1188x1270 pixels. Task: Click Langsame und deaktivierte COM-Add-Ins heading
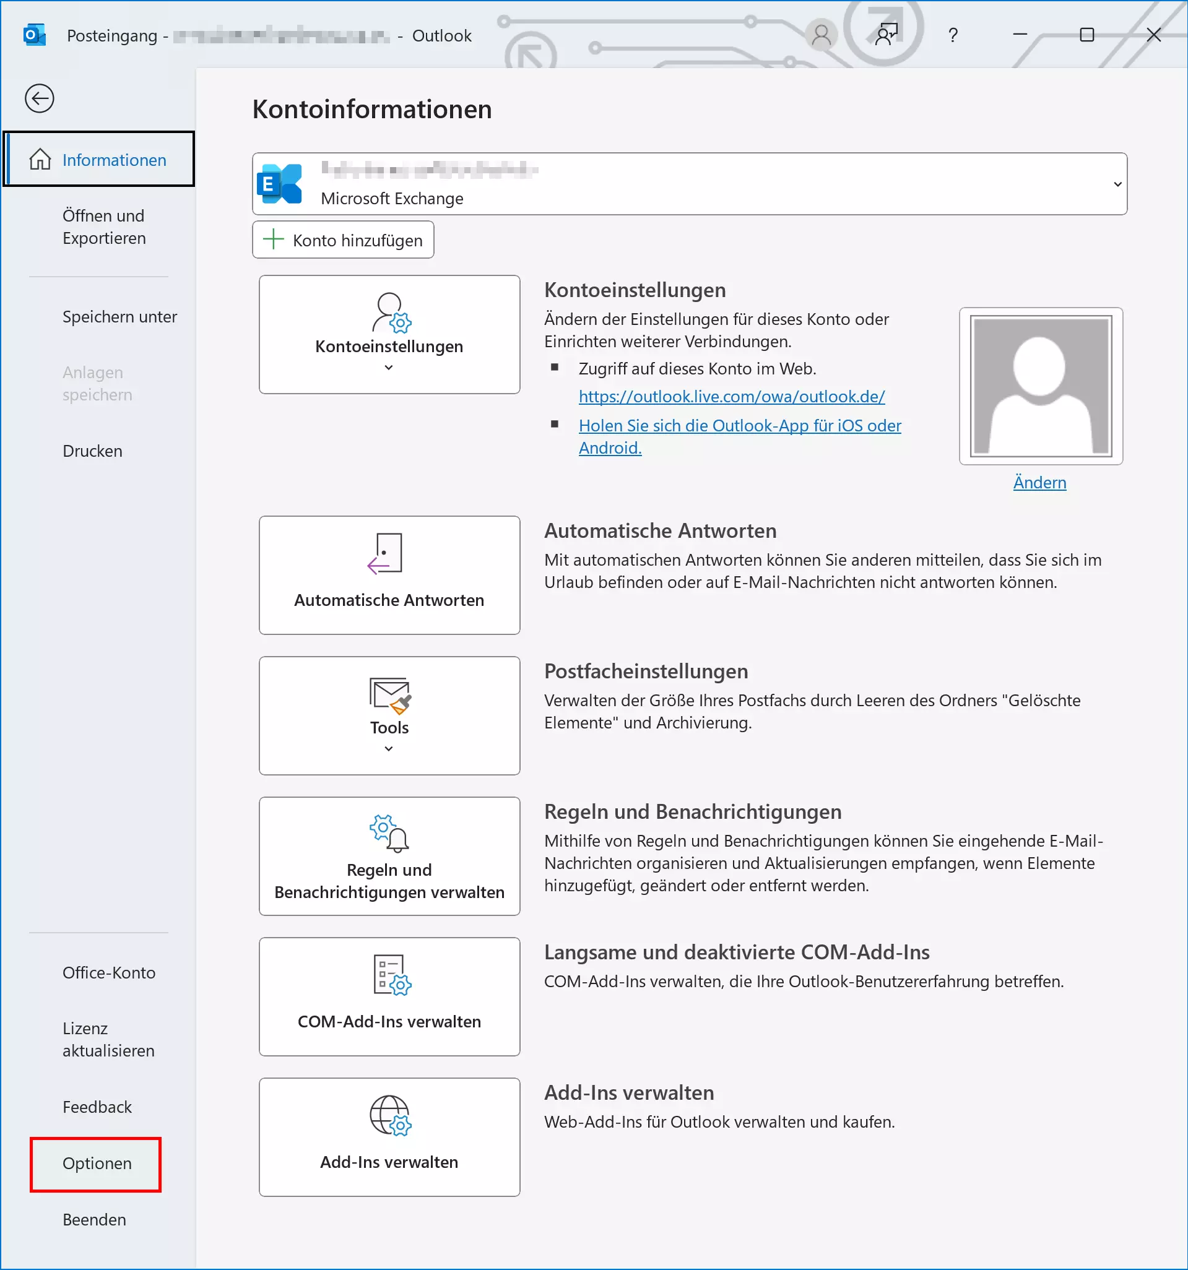[x=737, y=953]
